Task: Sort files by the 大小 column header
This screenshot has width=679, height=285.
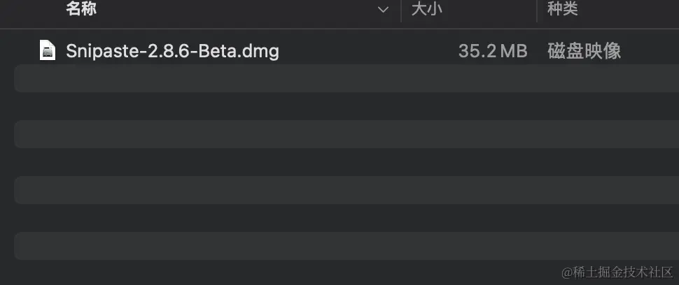Action: [x=428, y=9]
